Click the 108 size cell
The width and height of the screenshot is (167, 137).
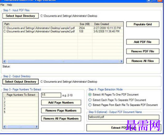click(85, 31)
